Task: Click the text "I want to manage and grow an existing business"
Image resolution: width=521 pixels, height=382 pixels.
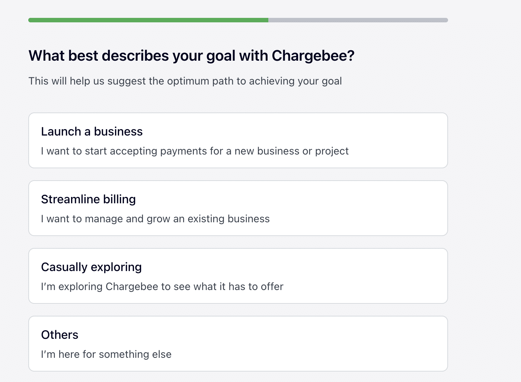Action: click(155, 219)
